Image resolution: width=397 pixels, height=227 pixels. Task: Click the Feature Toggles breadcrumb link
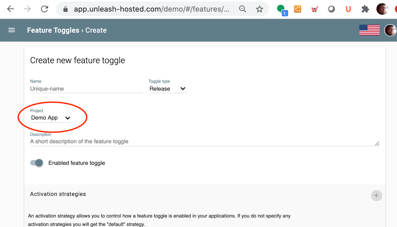tap(53, 30)
